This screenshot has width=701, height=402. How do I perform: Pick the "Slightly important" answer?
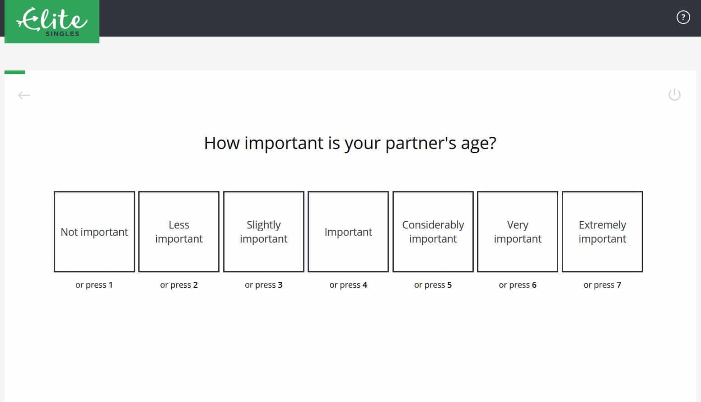[x=264, y=232]
